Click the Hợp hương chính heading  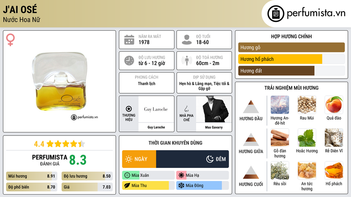click(x=291, y=36)
